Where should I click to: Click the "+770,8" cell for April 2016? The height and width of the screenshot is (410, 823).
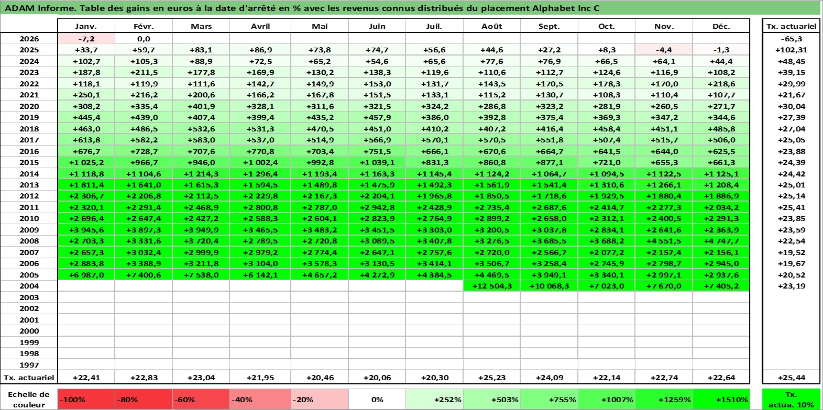[x=260, y=151]
